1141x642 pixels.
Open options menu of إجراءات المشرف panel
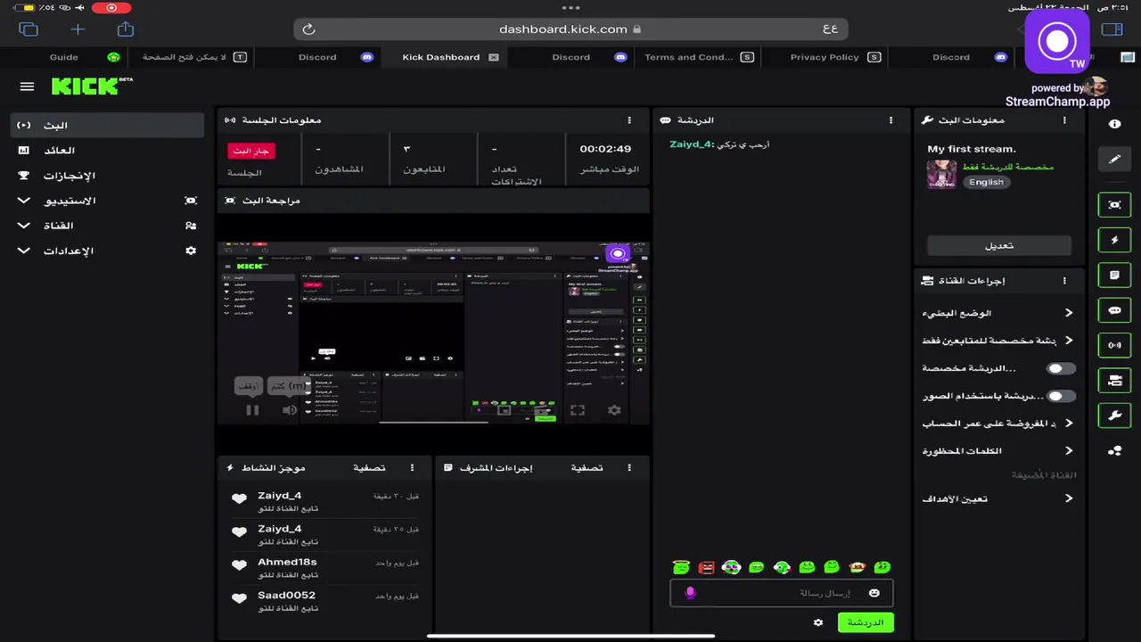tap(629, 468)
